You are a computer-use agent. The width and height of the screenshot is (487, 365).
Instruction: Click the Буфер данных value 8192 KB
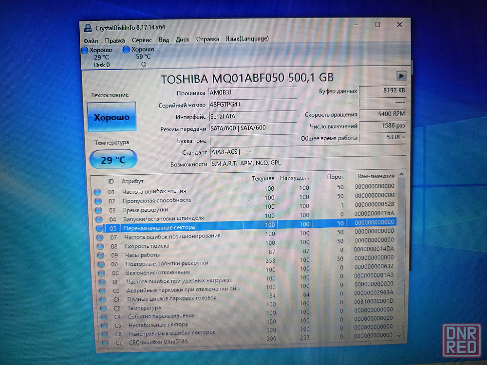pyautogui.click(x=382, y=91)
